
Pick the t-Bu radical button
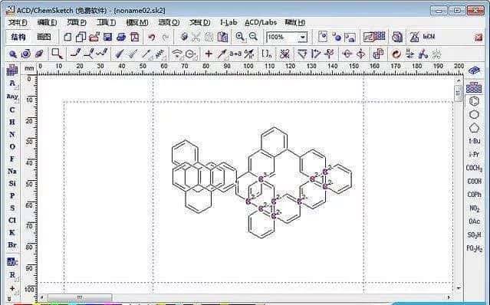pos(474,141)
